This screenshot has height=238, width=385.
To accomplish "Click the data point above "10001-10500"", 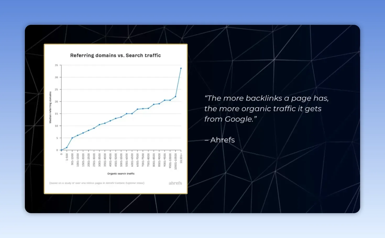I will [175, 97].
